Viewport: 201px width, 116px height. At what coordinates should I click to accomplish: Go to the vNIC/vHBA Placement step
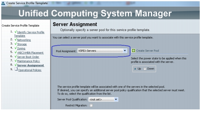[30, 52]
